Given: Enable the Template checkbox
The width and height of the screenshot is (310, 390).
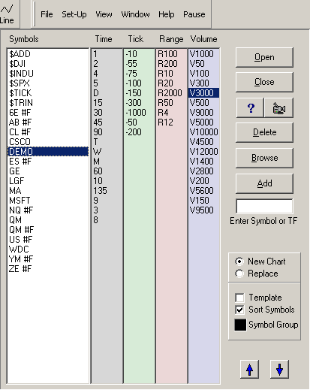Looking at the screenshot, I should click(239, 298).
